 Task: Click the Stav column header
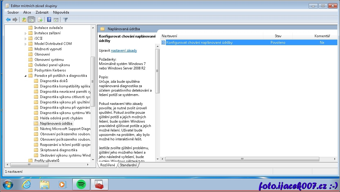pyautogui.click(x=278, y=36)
